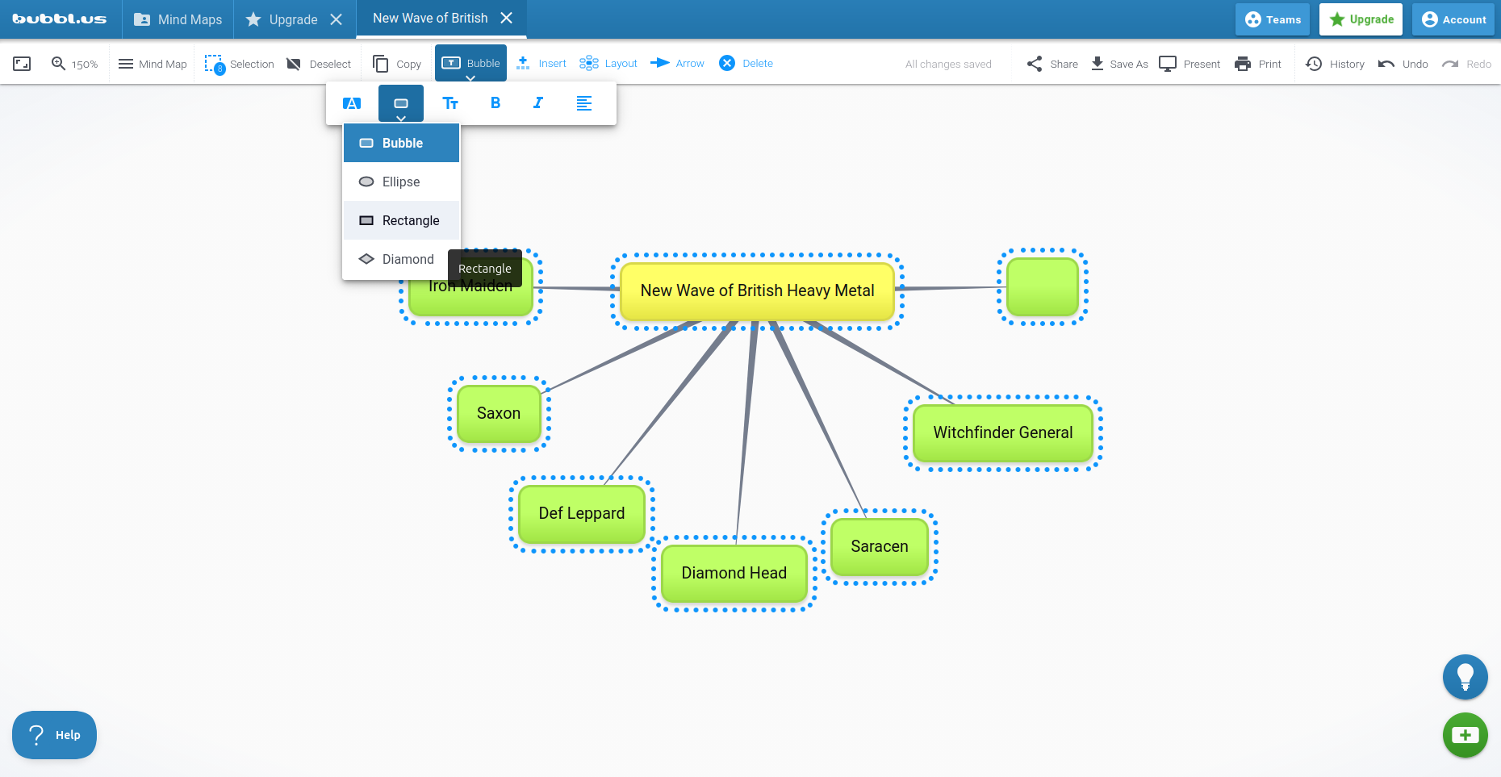Image resolution: width=1501 pixels, height=777 pixels.
Task: Open the Account menu
Action: tap(1453, 19)
